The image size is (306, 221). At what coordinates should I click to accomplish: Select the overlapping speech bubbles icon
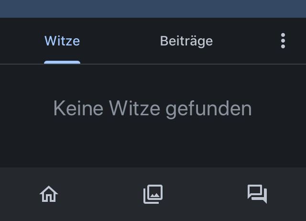(x=257, y=194)
